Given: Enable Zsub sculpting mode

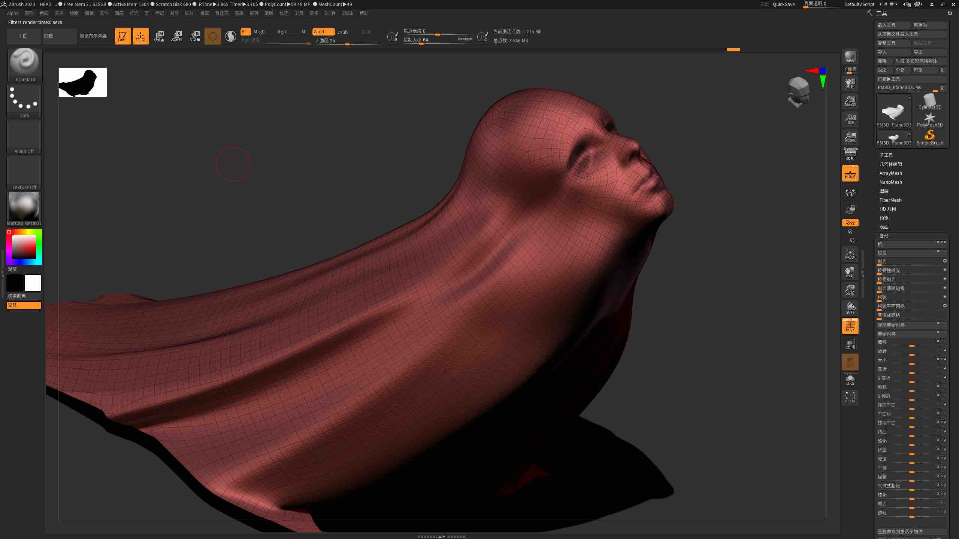Looking at the screenshot, I should (x=344, y=32).
